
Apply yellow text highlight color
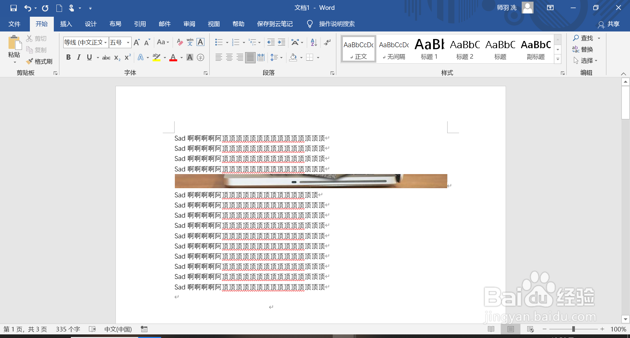tap(157, 58)
